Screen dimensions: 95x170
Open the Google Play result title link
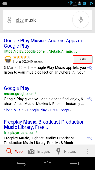(x=17, y=88)
